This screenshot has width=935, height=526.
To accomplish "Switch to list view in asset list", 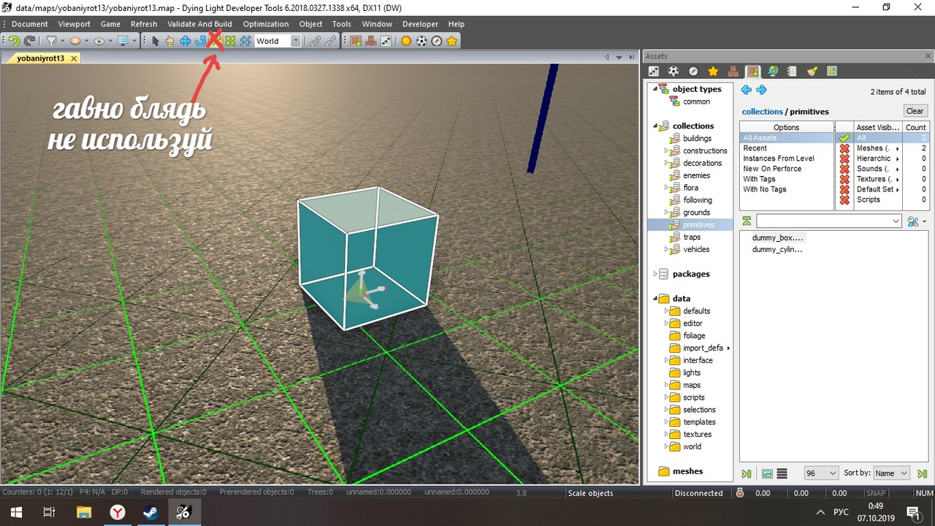I will 782,474.
